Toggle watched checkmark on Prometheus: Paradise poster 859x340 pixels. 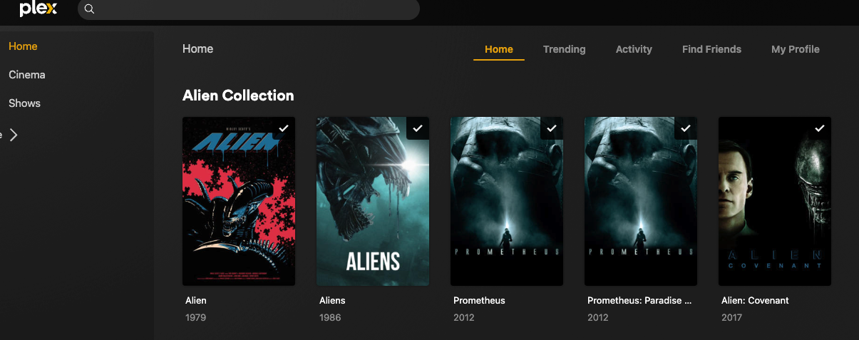pyautogui.click(x=686, y=128)
